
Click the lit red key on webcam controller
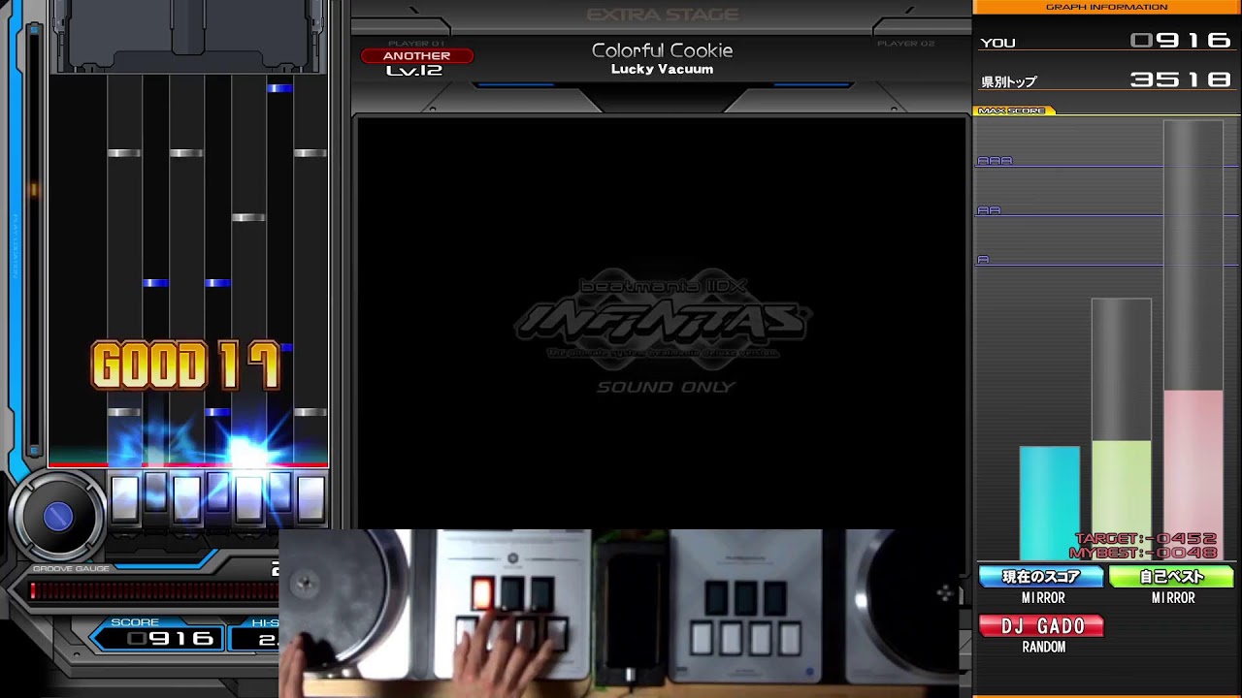[x=482, y=594]
